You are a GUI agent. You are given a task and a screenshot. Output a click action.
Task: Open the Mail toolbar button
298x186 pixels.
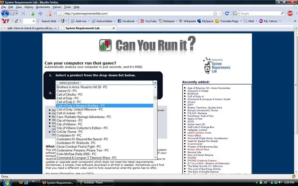click(x=249, y=21)
